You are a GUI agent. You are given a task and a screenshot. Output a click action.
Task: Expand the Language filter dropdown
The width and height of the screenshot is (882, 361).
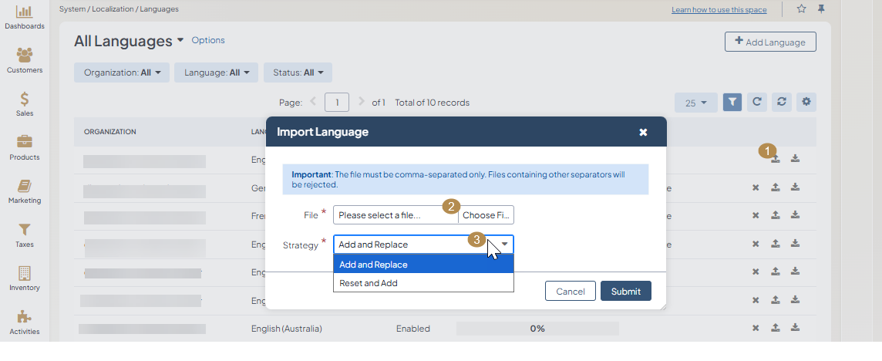[x=216, y=73]
